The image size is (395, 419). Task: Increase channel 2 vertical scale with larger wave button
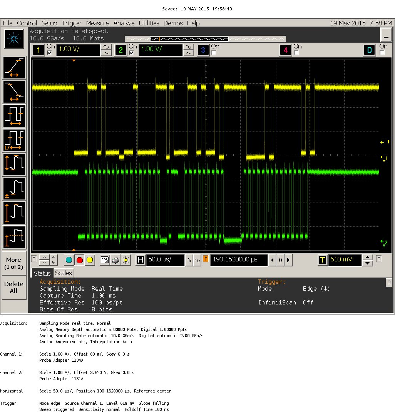pos(188,47)
